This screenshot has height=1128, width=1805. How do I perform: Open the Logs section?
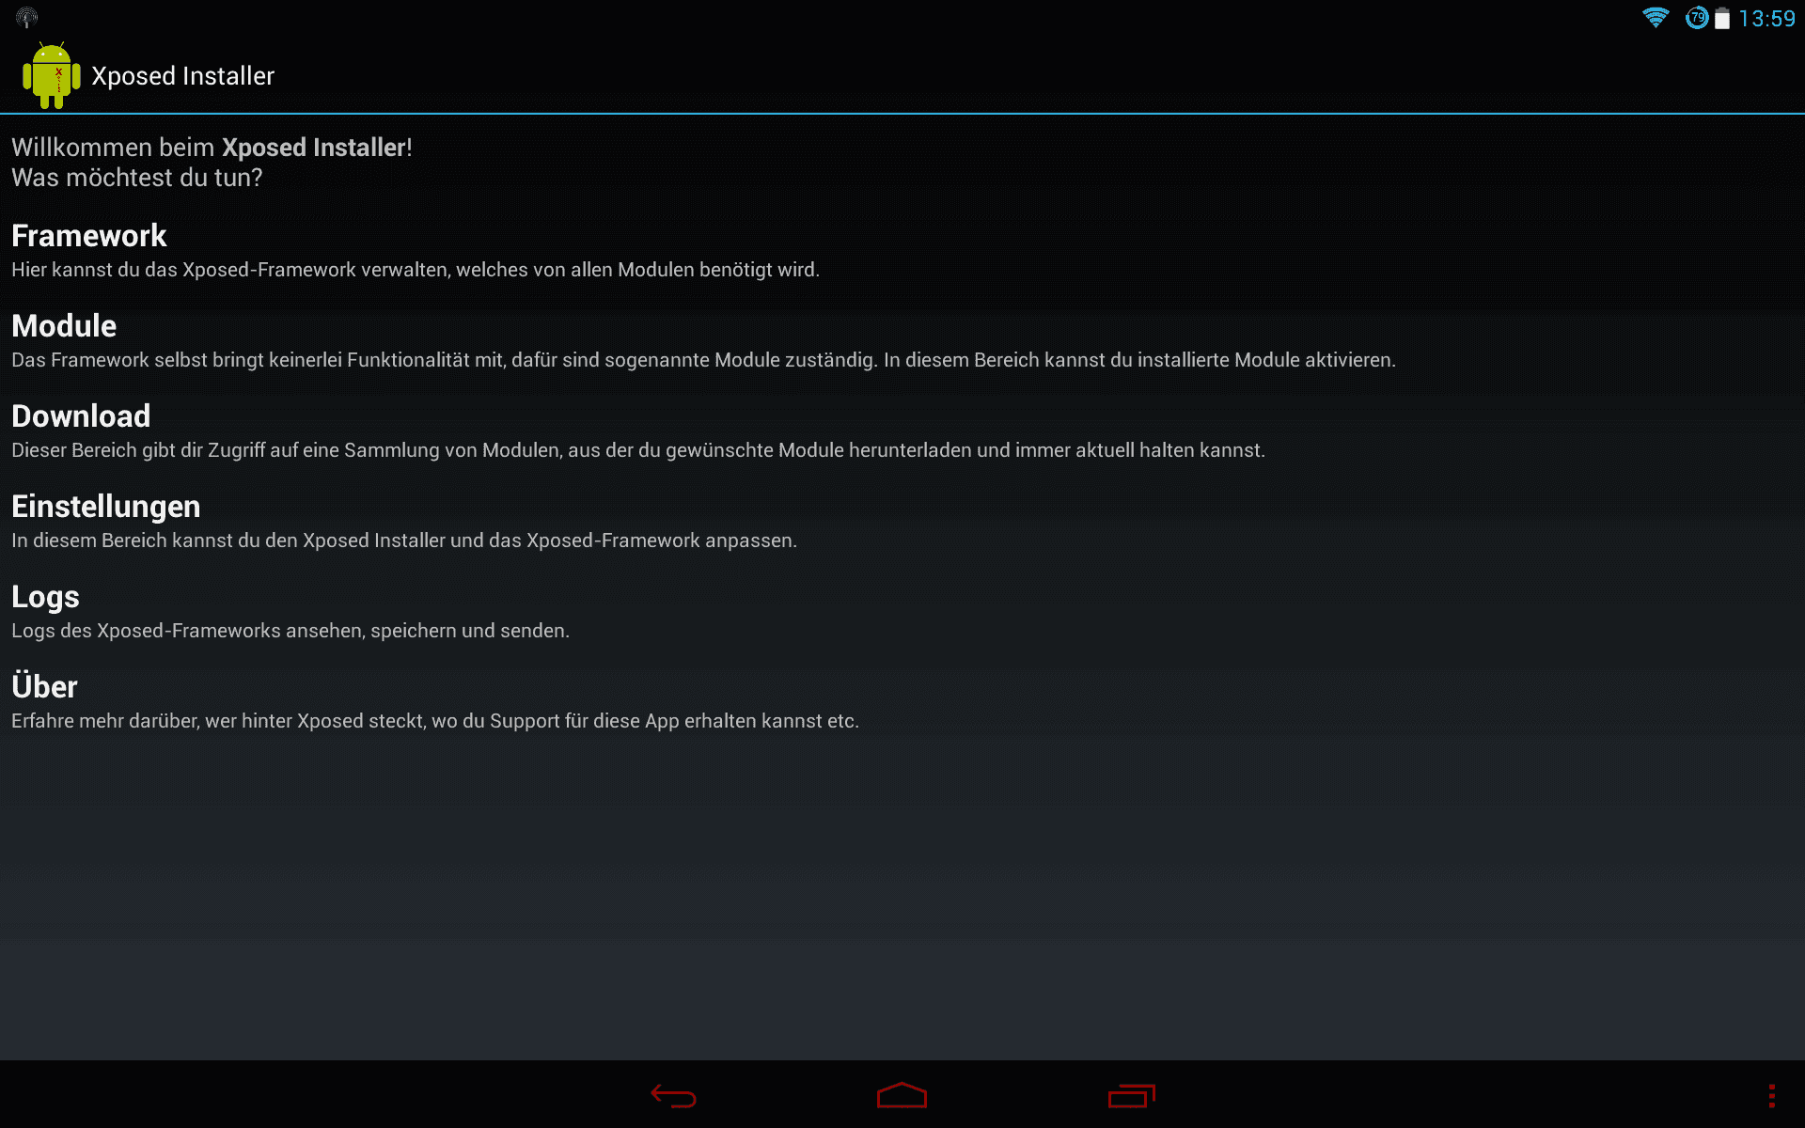click(x=902, y=612)
